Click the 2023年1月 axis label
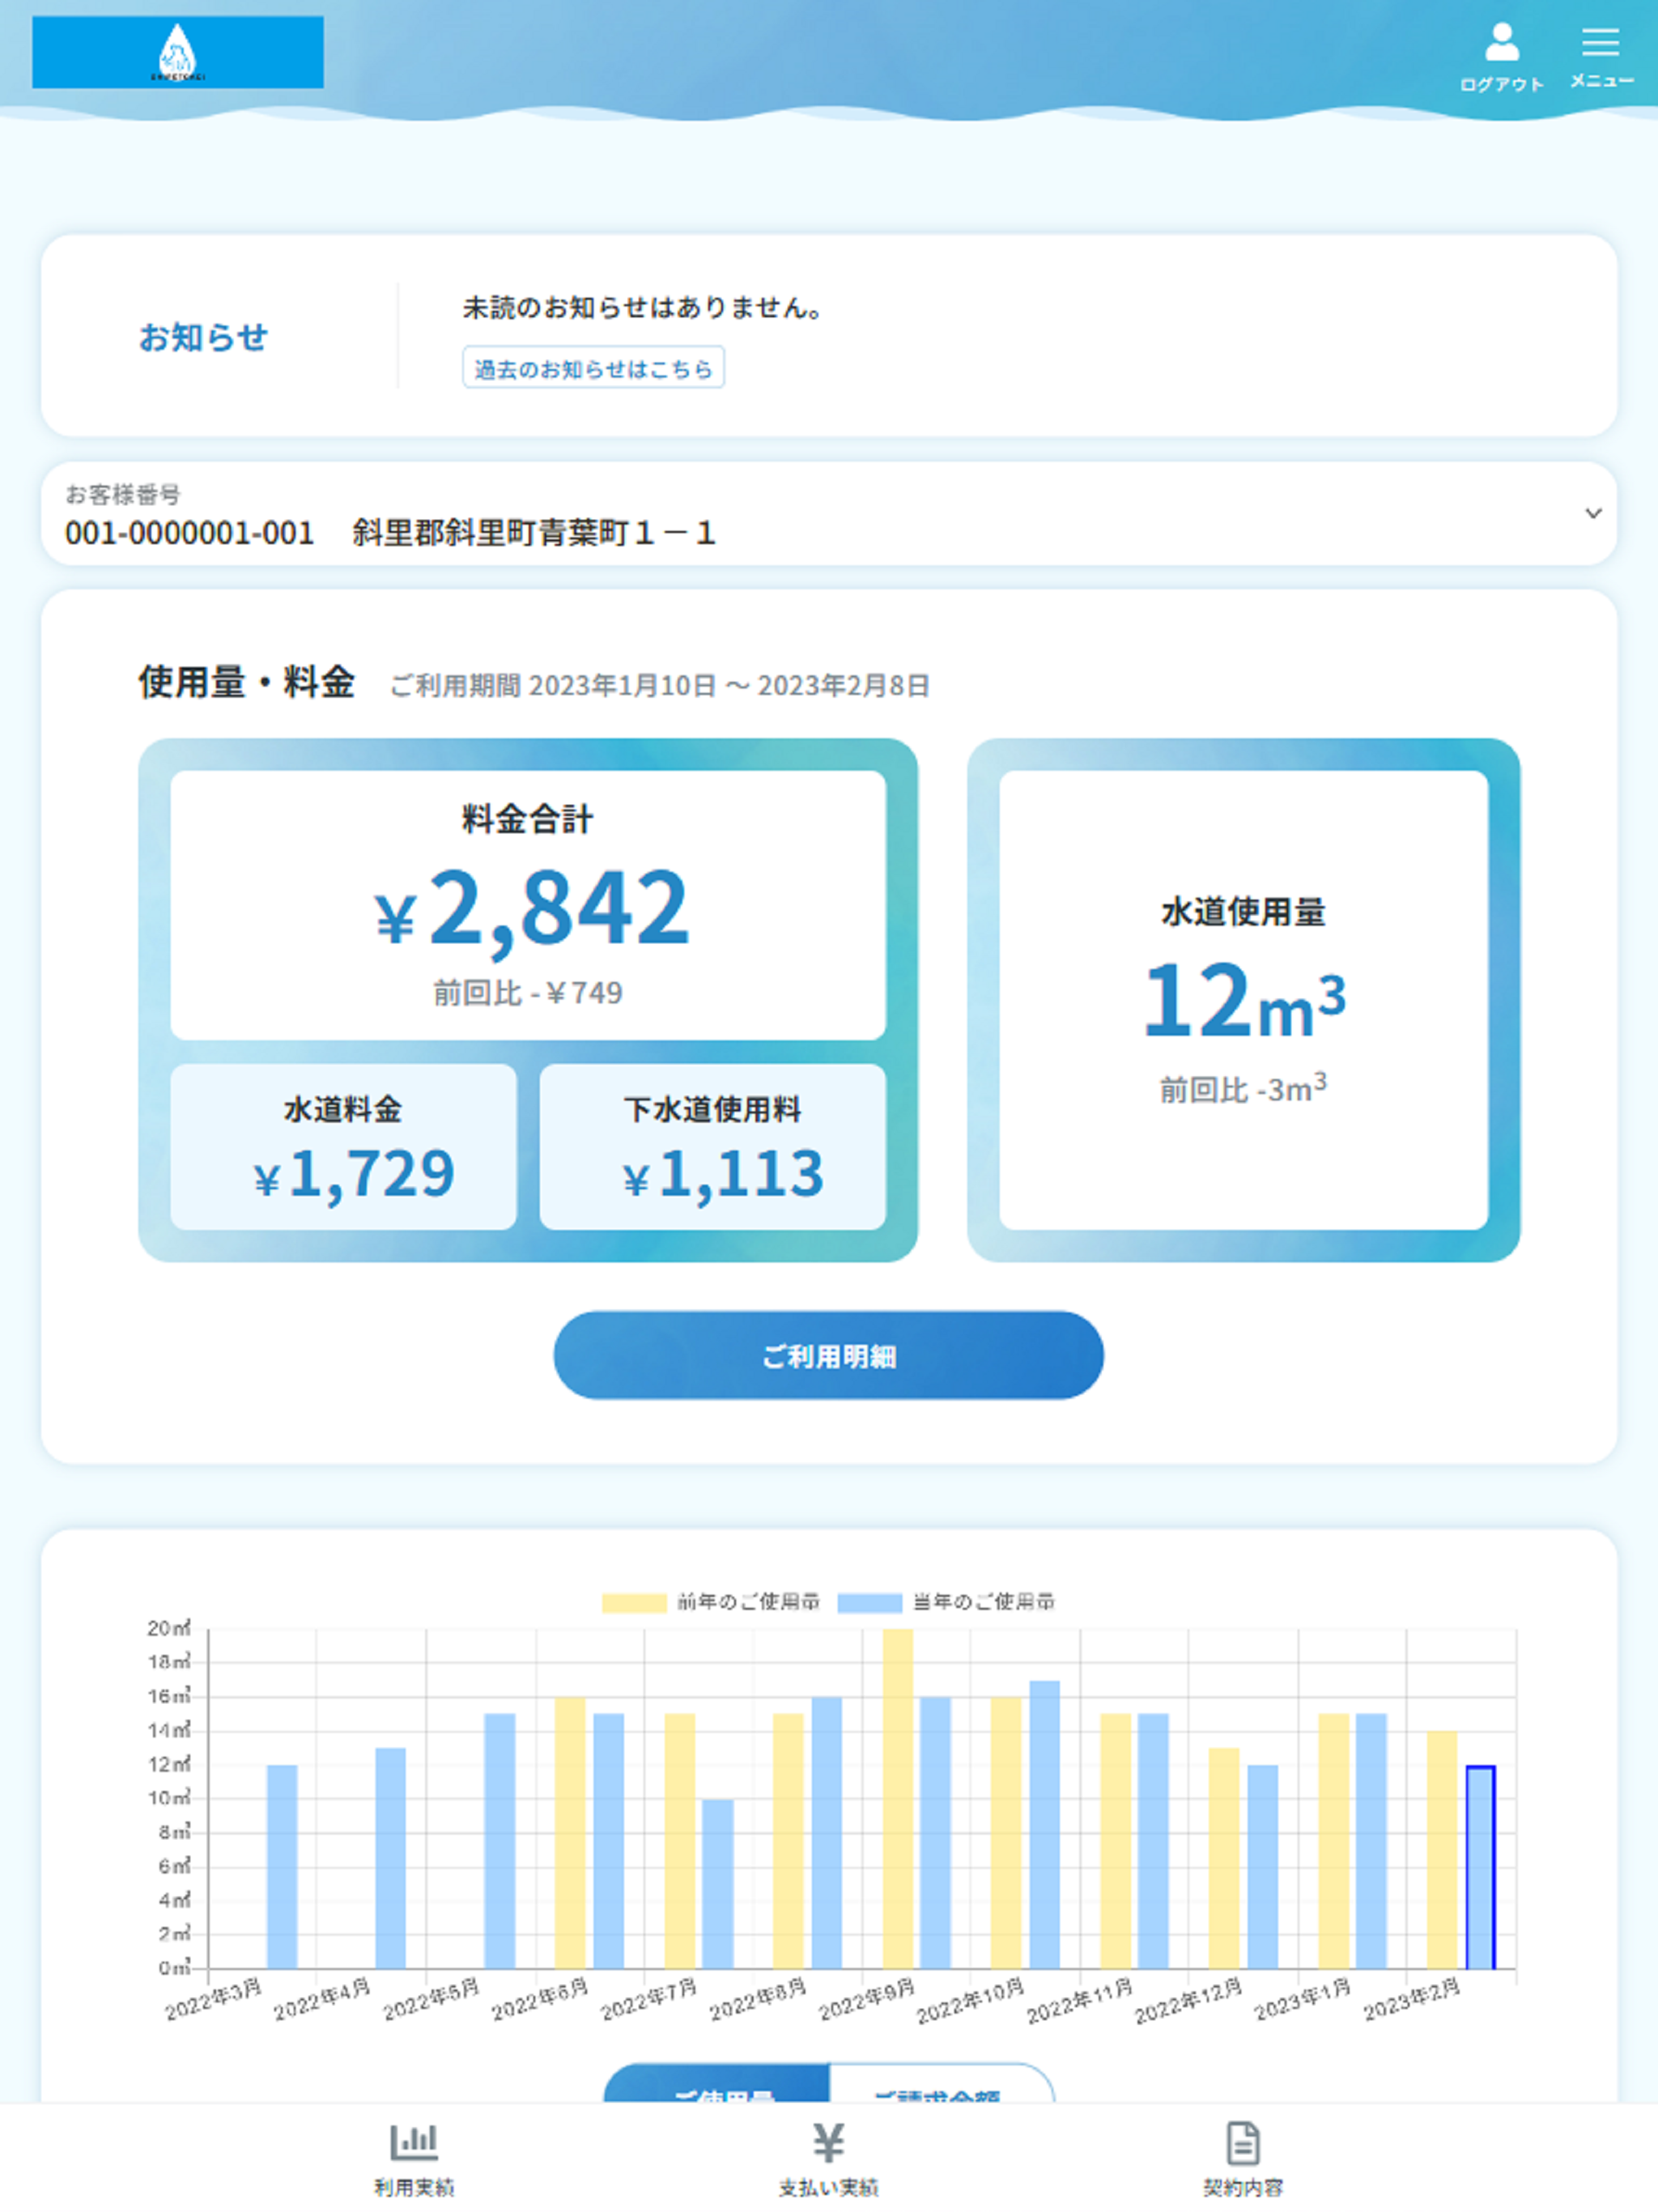The image size is (1658, 2212). 1302,2000
